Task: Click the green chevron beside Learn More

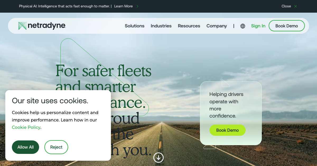Action: point(137,6)
